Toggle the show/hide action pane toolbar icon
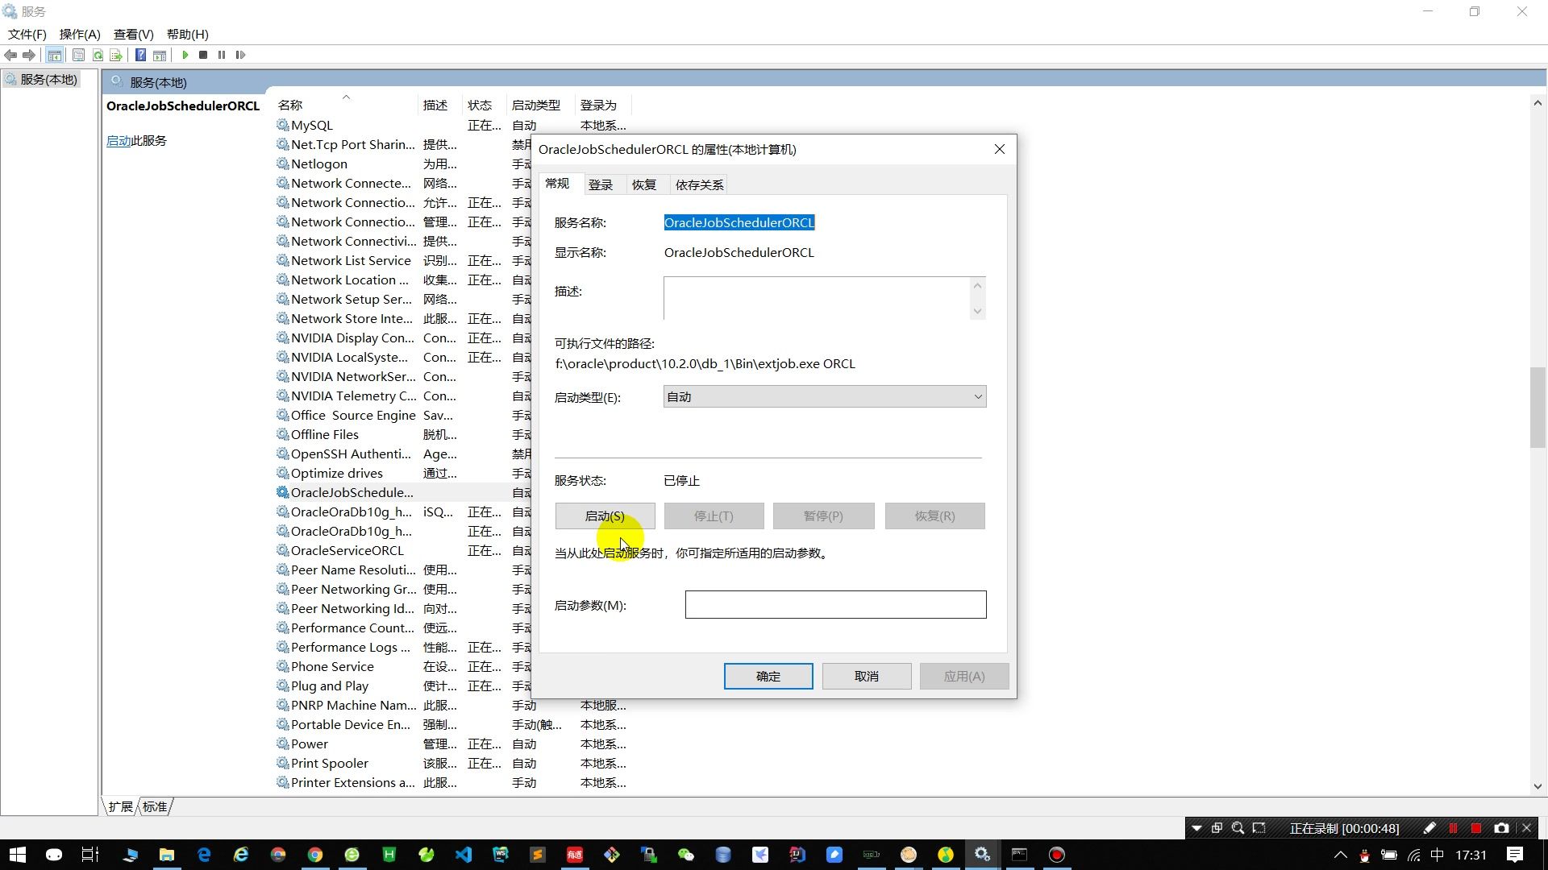 160,55
